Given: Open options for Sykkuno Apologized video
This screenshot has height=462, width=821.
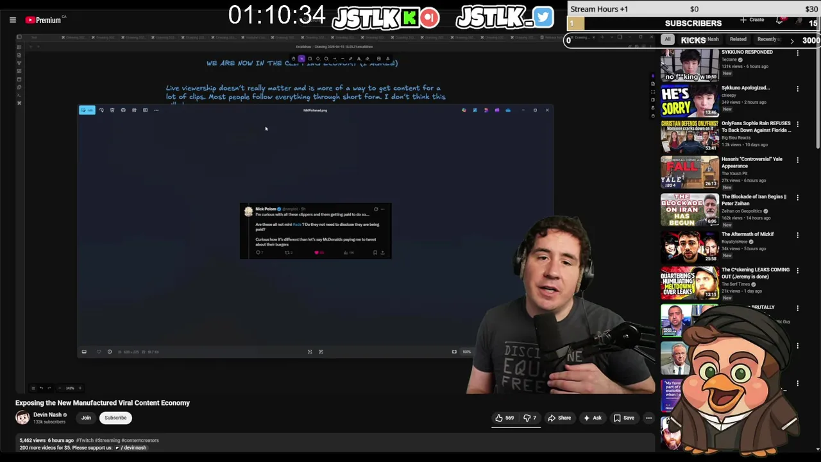Looking at the screenshot, I should pyautogui.click(x=798, y=89).
